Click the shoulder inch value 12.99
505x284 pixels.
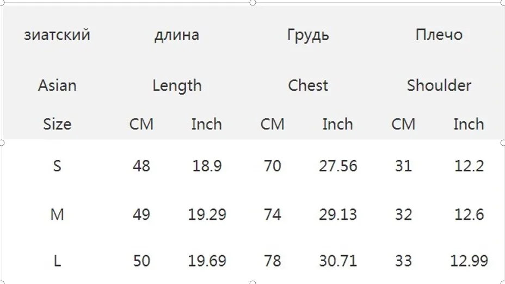point(469,261)
